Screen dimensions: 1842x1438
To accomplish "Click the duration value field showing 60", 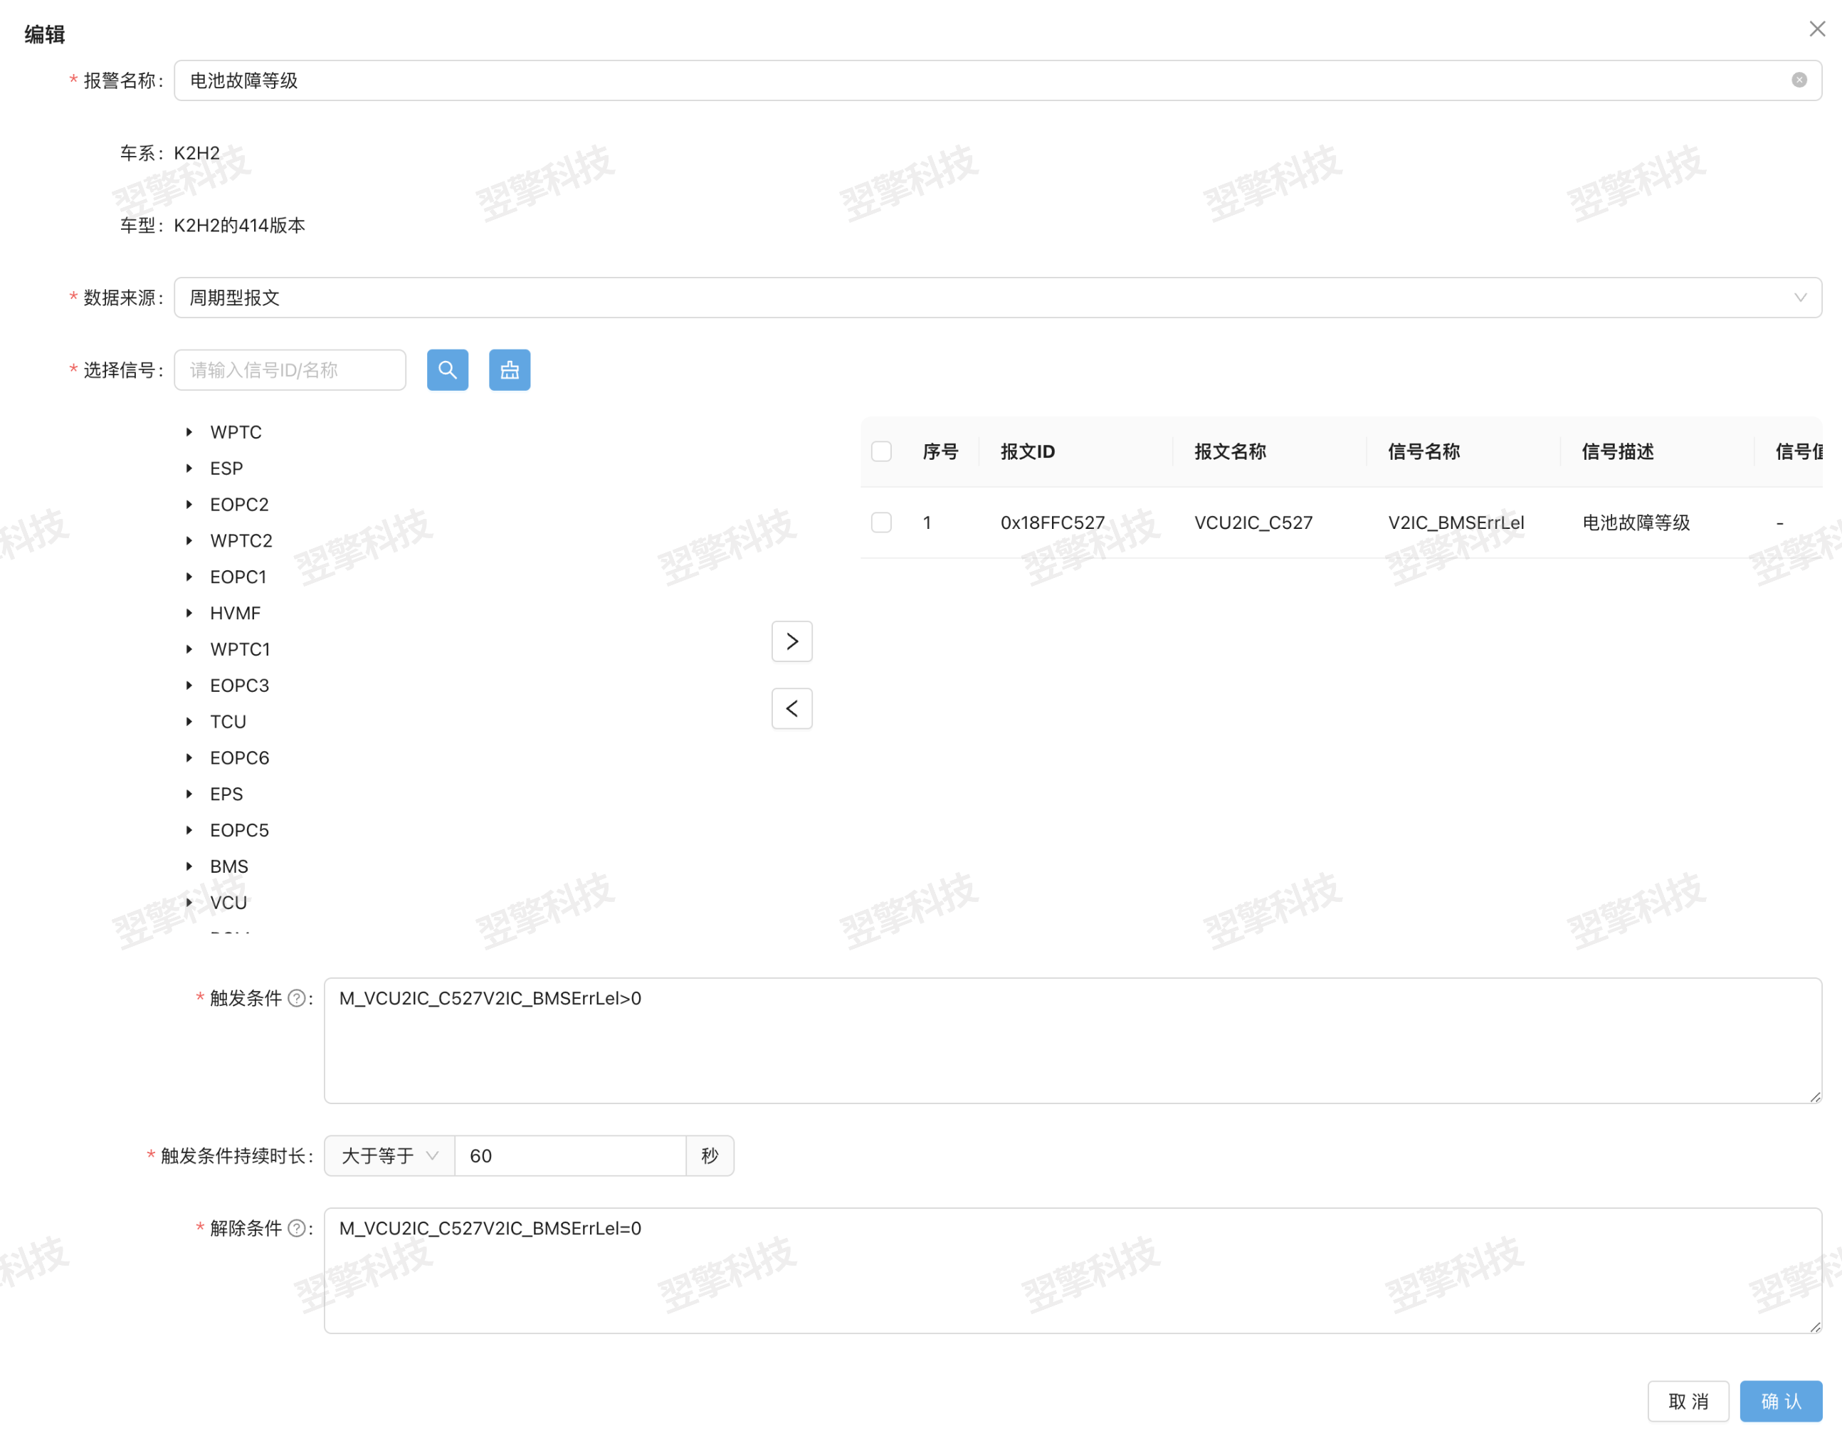I will (569, 1155).
